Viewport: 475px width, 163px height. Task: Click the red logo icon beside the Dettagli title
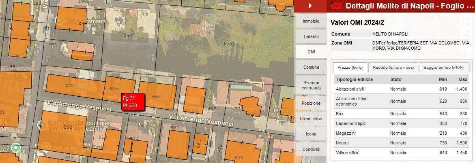pyautogui.click(x=337, y=6)
